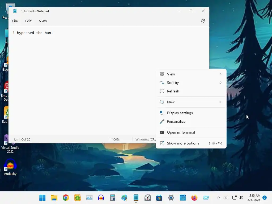Open Bad Piggies game from taskbar
Image resolution: width=272 pixels, height=204 pixels.
tap(78, 198)
